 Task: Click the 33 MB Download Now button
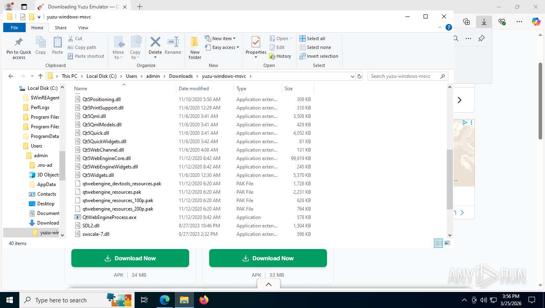point(268,258)
